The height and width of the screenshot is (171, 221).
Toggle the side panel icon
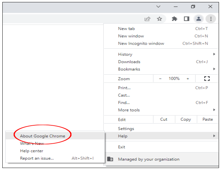(x=186, y=19)
